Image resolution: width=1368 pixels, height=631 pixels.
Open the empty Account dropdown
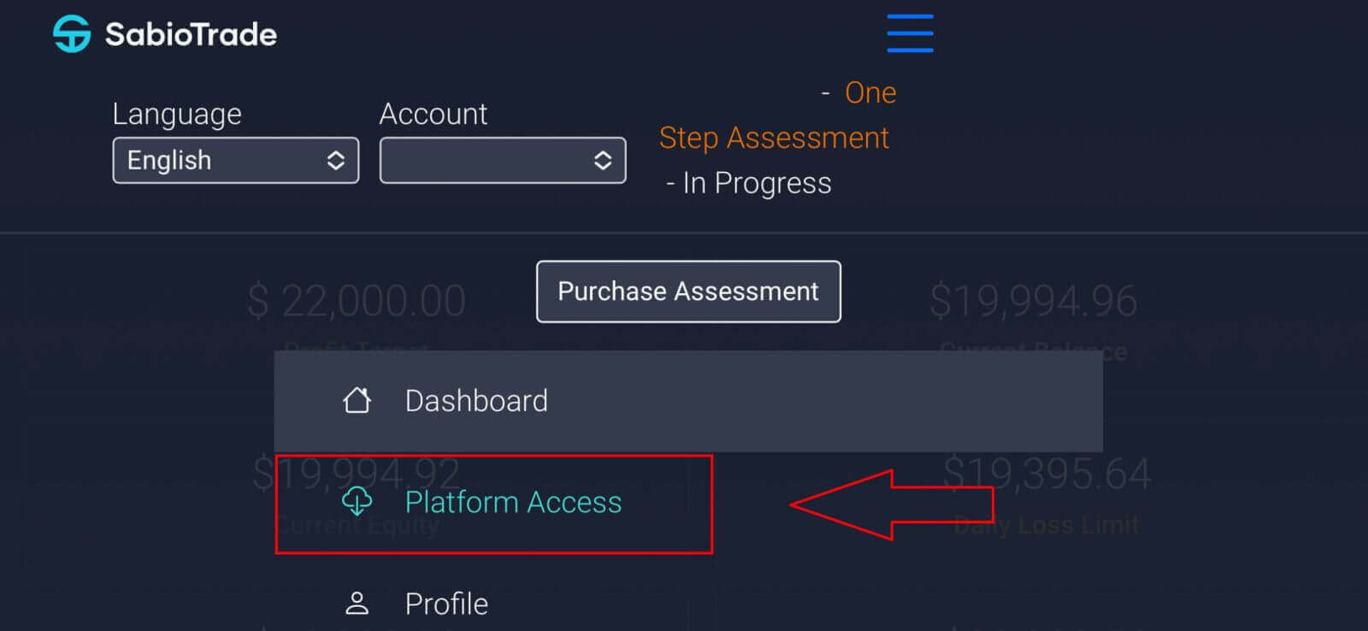[x=502, y=160]
